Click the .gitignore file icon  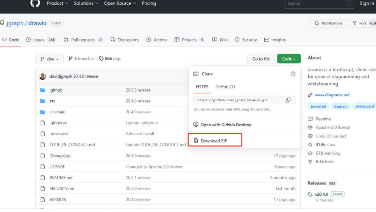[x=43, y=123]
